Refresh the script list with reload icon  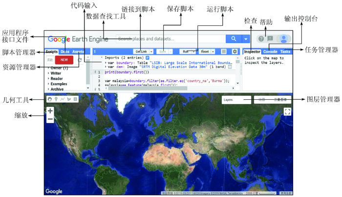[x=80, y=60]
